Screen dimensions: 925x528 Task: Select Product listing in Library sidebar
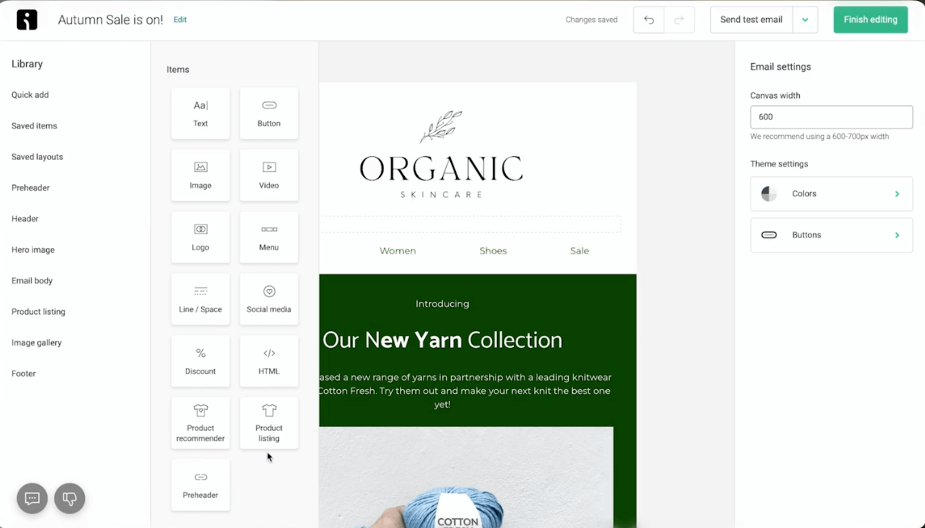coord(38,312)
